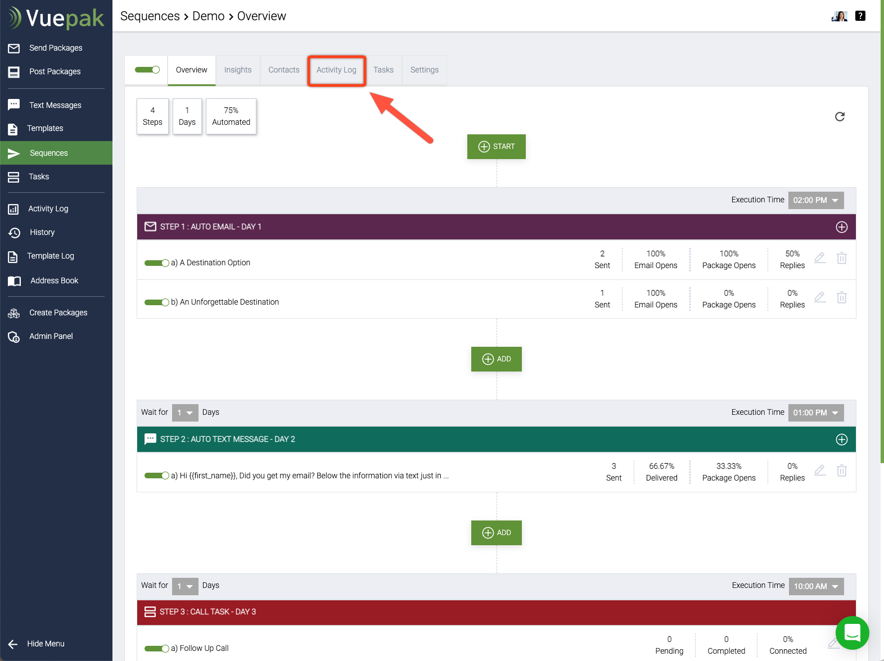Open the 02:00 PM execution time dropdown
The width and height of the screenshot is (884, 661).
[x=815, y=200]
